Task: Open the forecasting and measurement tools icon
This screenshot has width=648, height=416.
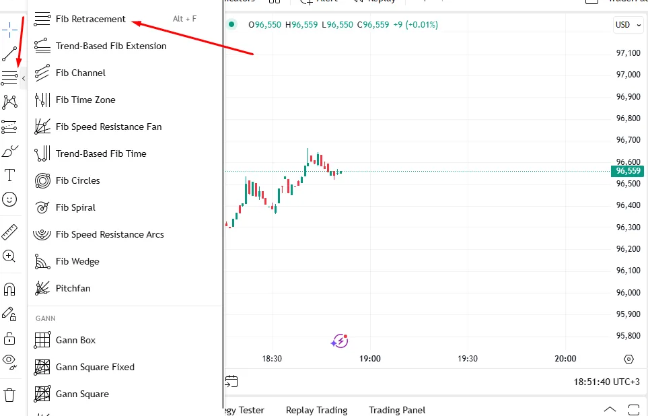Action: click(x=9, y=126)
